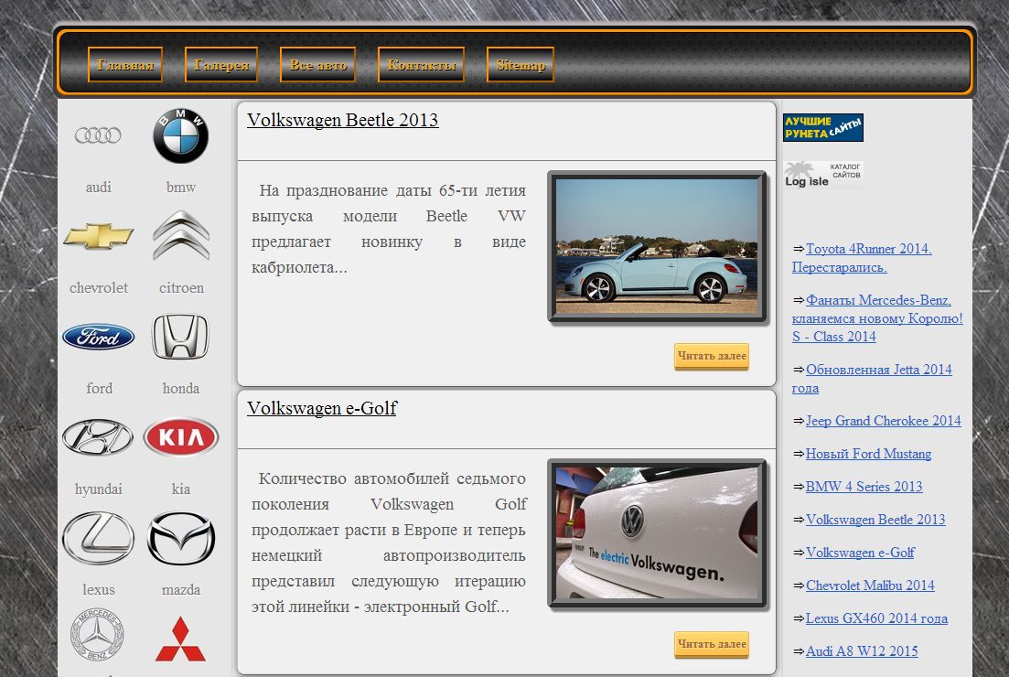The image size is (1009, 677).
Task: Open the Log isle catalog banner
Action: click(823, 175)
